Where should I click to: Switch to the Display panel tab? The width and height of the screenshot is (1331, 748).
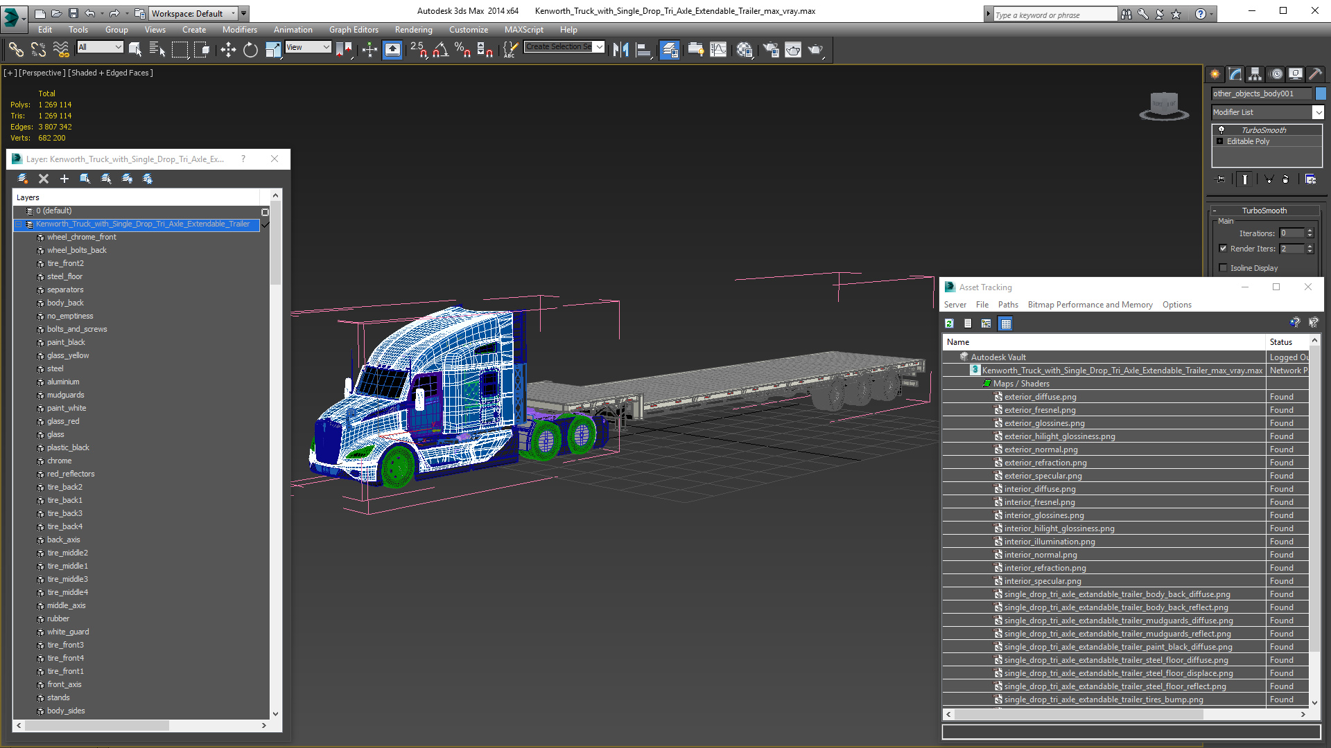pos(1296,74)
